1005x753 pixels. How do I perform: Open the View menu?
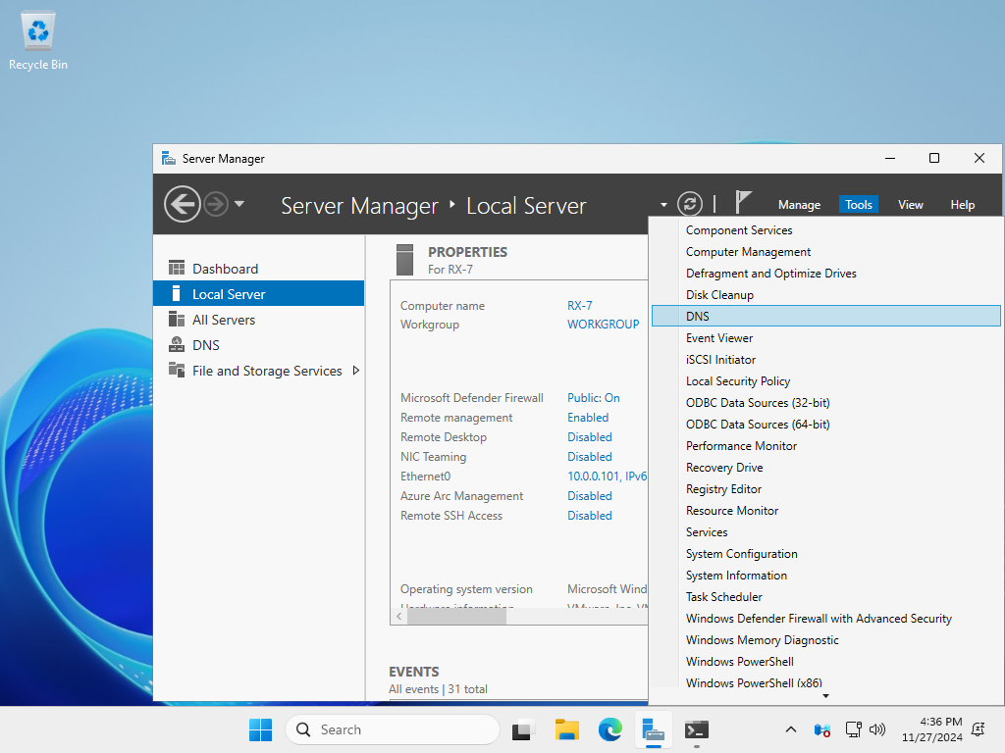910,205
